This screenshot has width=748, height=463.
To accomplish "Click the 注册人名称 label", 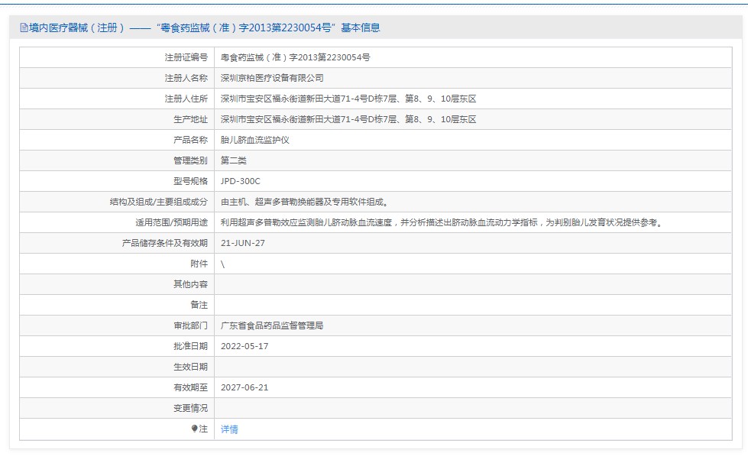I will click(x=186, y=78).
